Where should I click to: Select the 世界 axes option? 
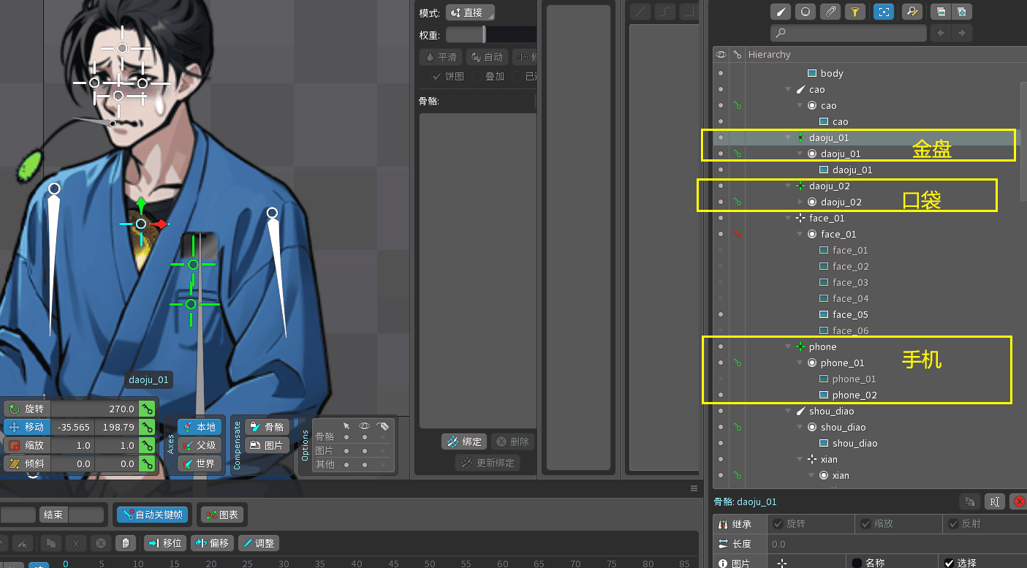[x=199, y=463]
